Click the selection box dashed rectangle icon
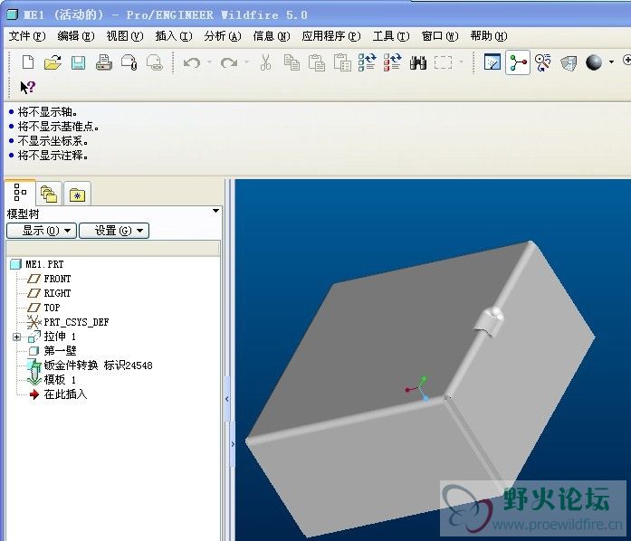The width and height of the screenshot is (631, 541). (x=443, y=62)
